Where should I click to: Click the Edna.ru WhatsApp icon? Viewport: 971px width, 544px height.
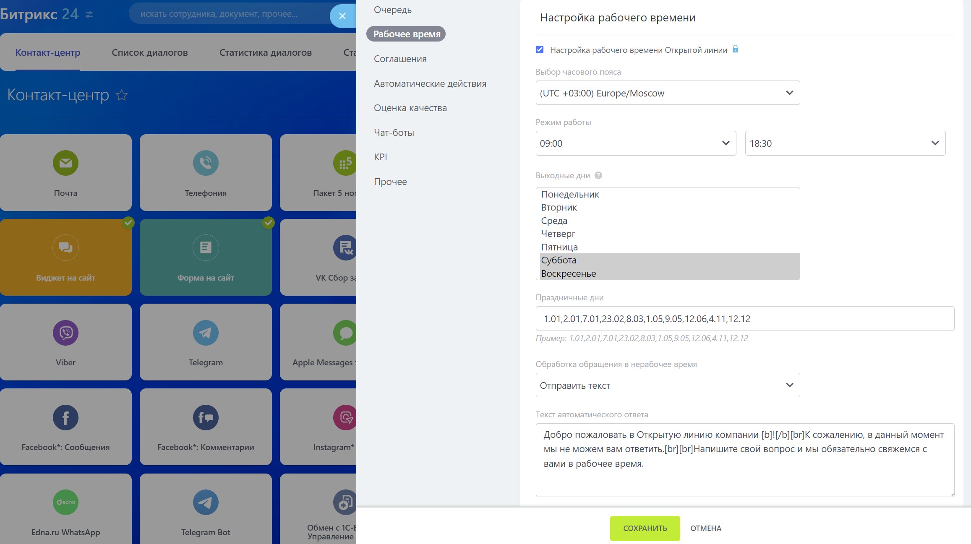tap(65, 502)
